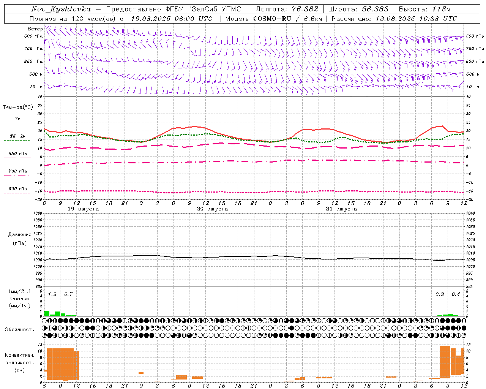Image resolution: width=486 pixels, height=389 pixels.
Task: Click the latitude value Широта: 56.383
Action: 358,9
